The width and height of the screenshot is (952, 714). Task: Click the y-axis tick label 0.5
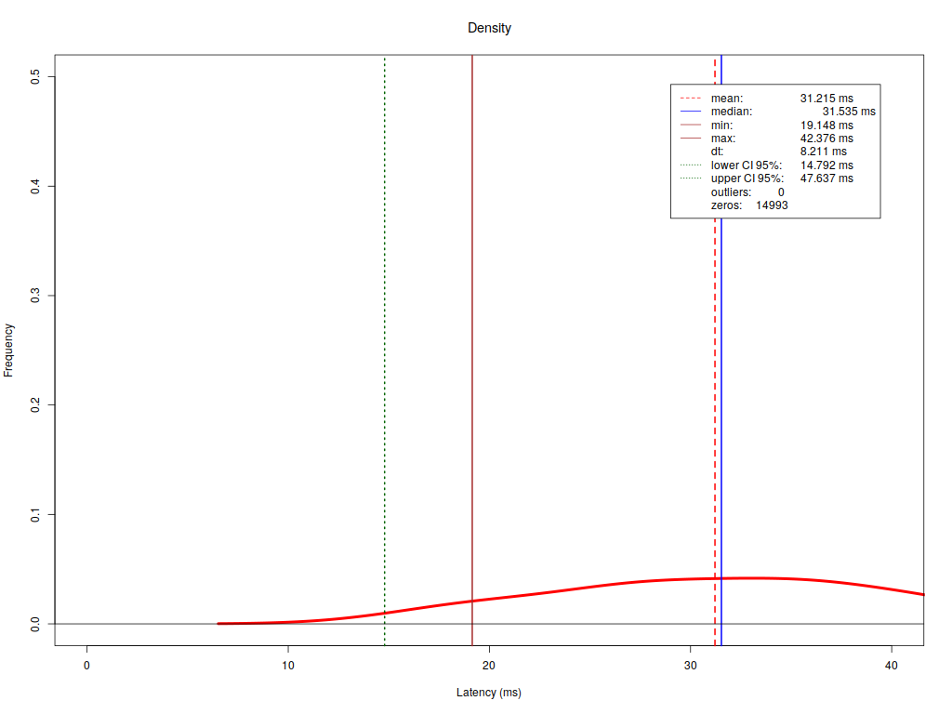click(x=35, y=76)
